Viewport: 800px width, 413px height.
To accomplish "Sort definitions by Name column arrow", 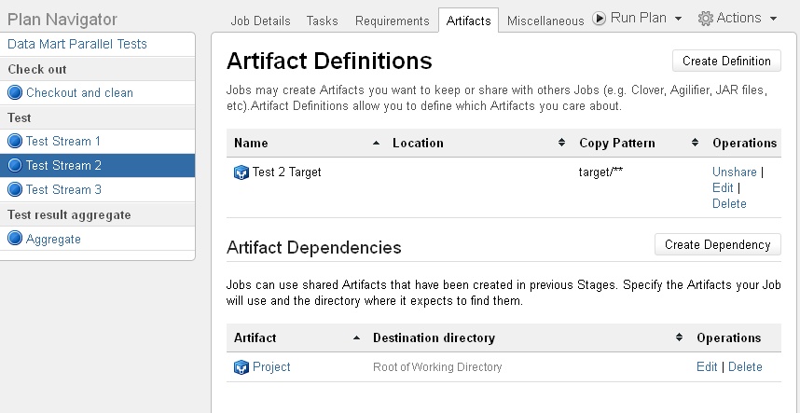I will (376, 144).
